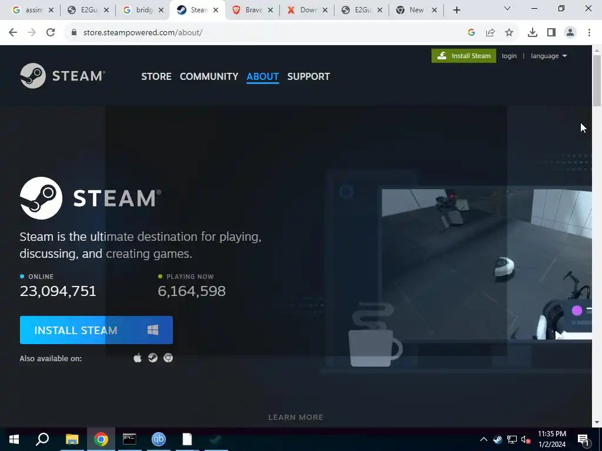602x451 pixels.
Task: Click the large Steam logo in hero section
Action: [x=91, y=198]
